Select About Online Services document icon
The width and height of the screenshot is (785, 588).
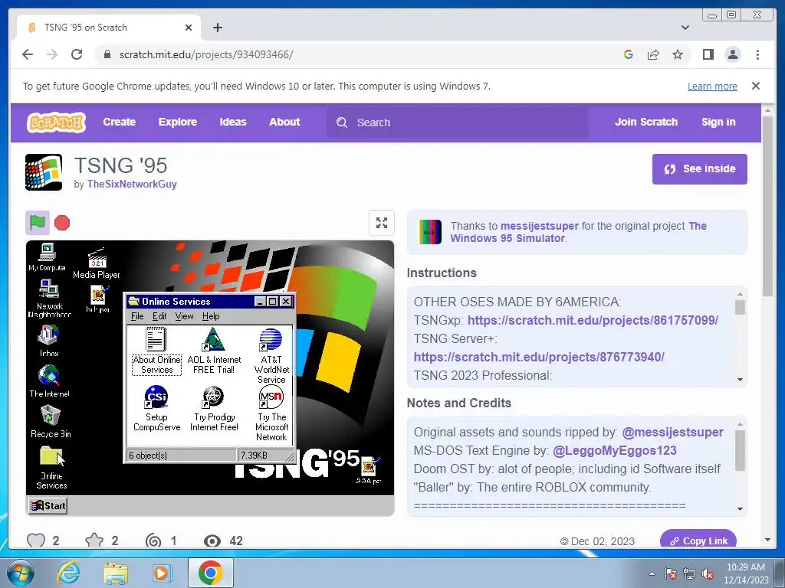tap(156, 351)
